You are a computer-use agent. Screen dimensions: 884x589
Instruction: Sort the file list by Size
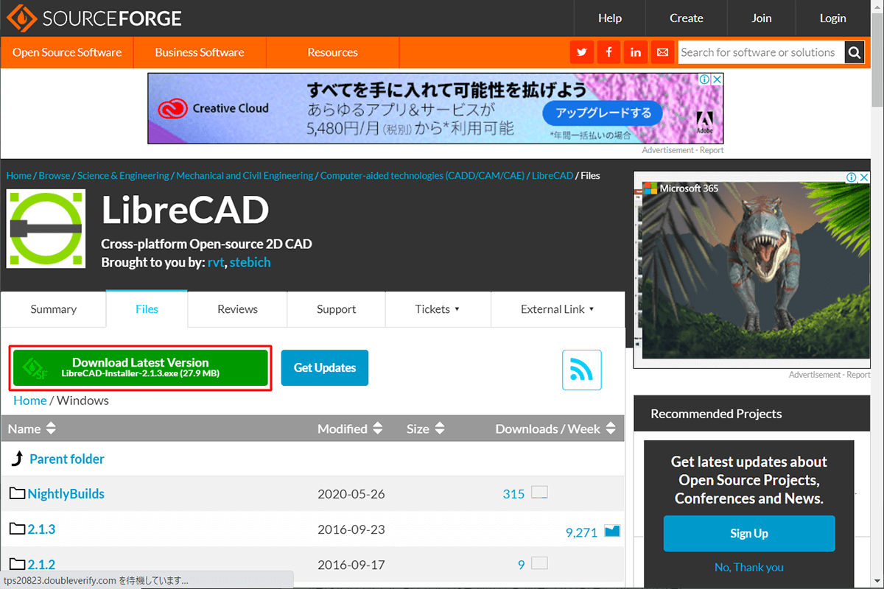(x=426, y=428)
